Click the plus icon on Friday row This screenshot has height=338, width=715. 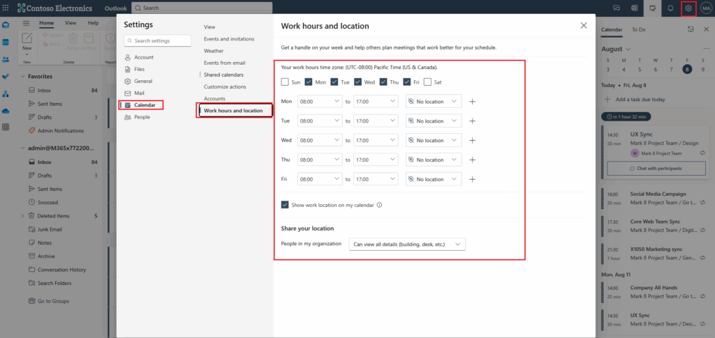(x=473, y=179)
